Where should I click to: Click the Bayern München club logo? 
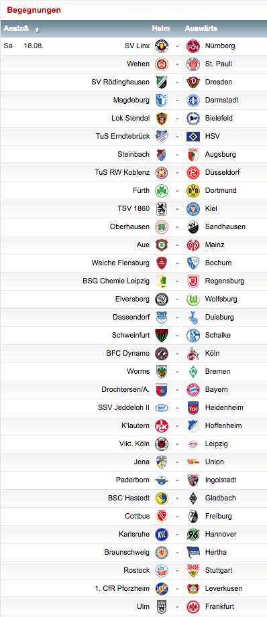[193, 390]
